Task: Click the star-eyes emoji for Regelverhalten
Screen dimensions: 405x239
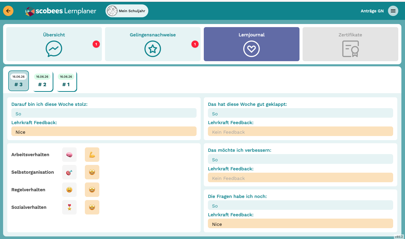Action: point(92,190)
